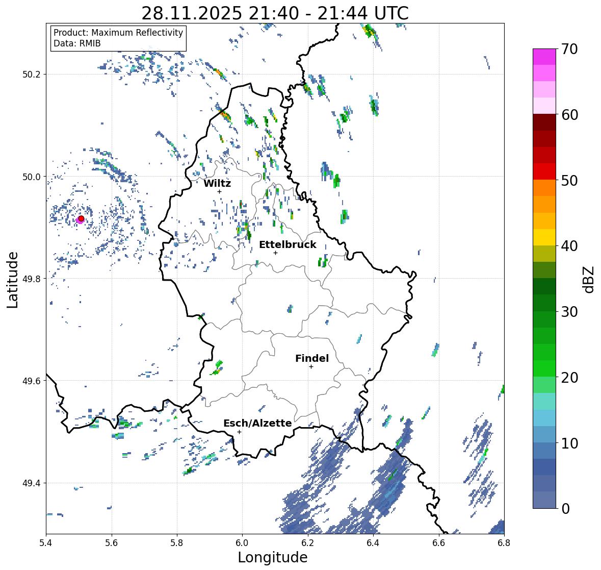Screen dimensions: 601x570
Task: Click the longitude tick label 6.6
Action: (438, 543)
